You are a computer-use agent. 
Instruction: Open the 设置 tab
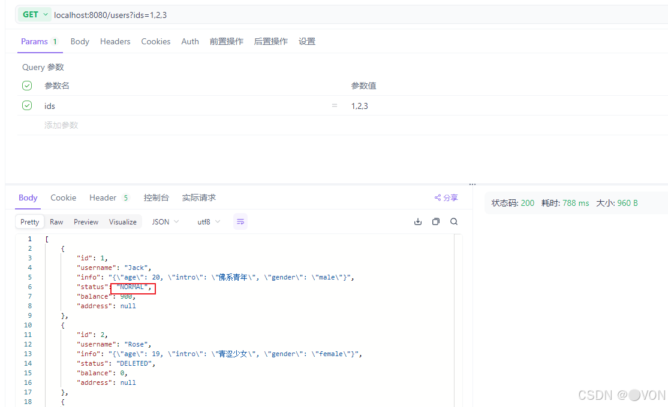[307, 41]
